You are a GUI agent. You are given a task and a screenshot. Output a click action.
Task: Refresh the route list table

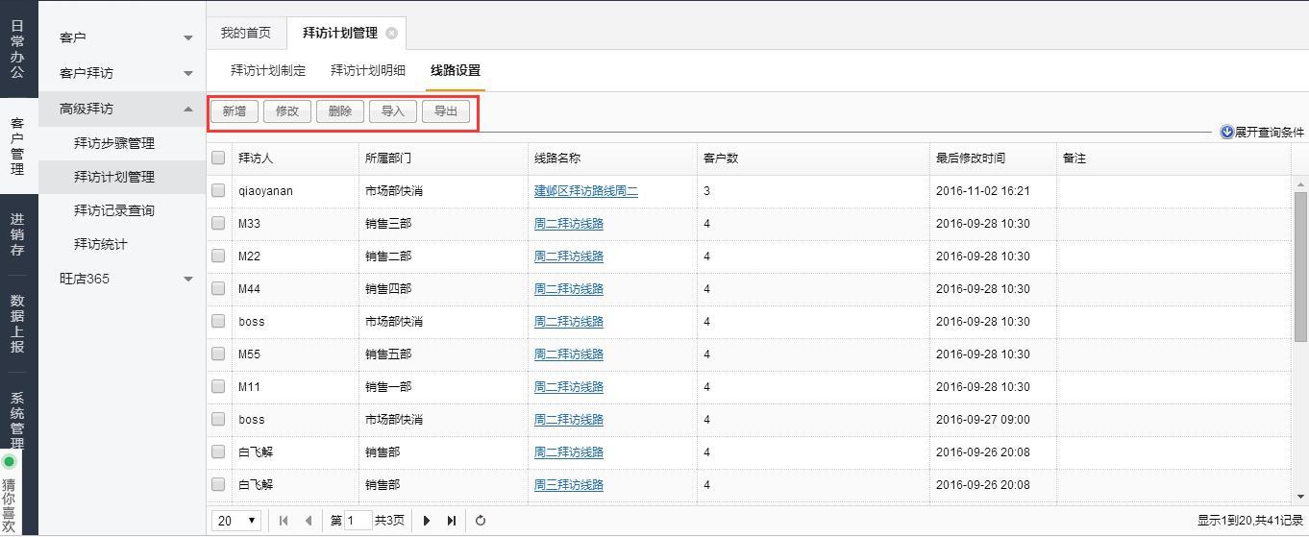[x=480, y=521]
